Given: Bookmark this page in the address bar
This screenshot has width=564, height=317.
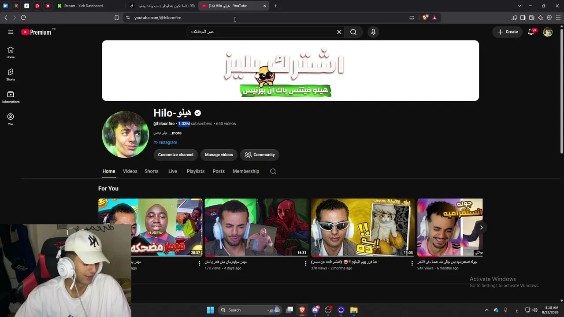Looking at the screenshot, I should pyautogui.click(x=116, y=18).
